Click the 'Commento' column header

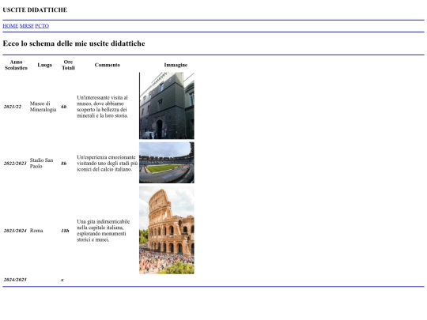click(108, 65)
